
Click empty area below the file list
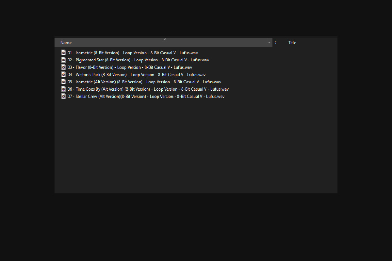click(196, 147)
